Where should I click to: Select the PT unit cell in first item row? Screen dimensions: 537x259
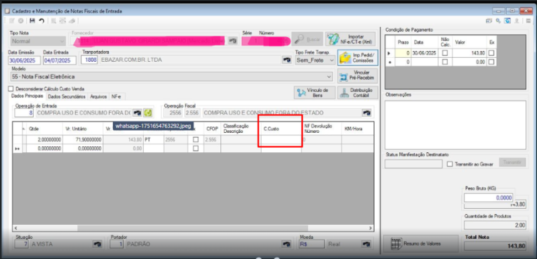coord(154,140)
